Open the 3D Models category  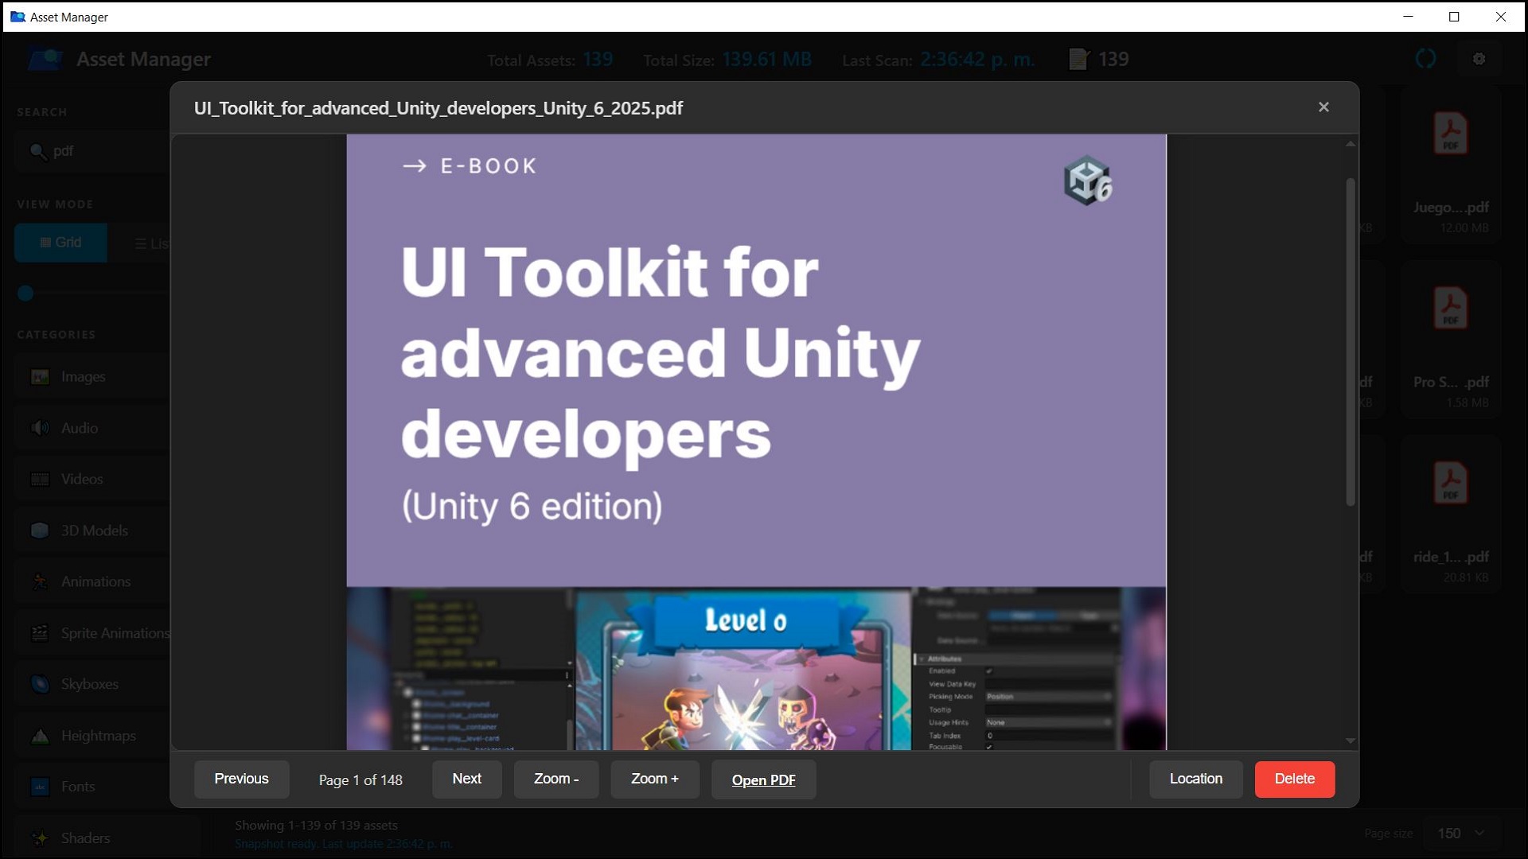pyautogui.click(x=94, y=531)
